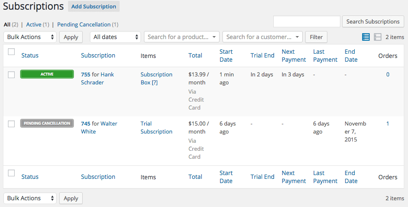Click the $13.99 / month total

click(x=199, y=79)
